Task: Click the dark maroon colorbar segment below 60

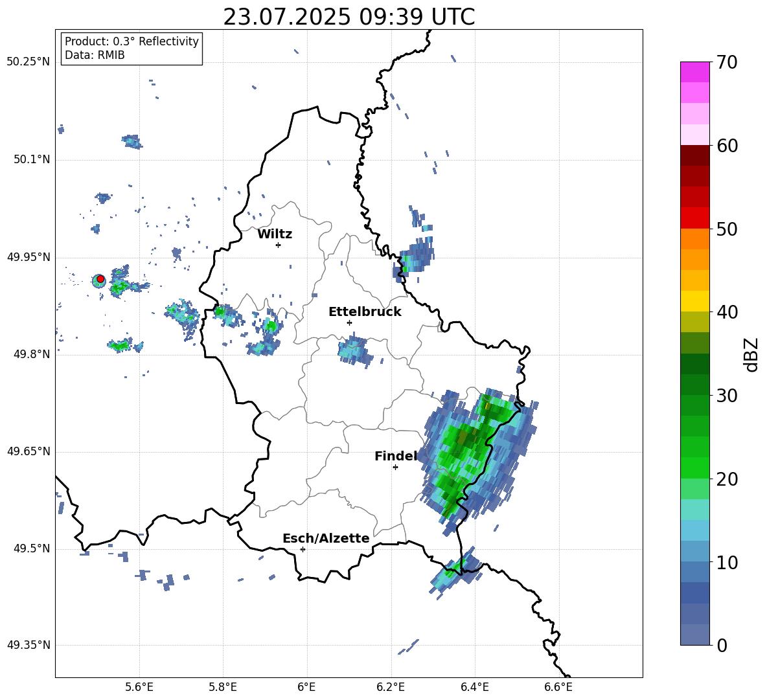Action: point(694,155)
